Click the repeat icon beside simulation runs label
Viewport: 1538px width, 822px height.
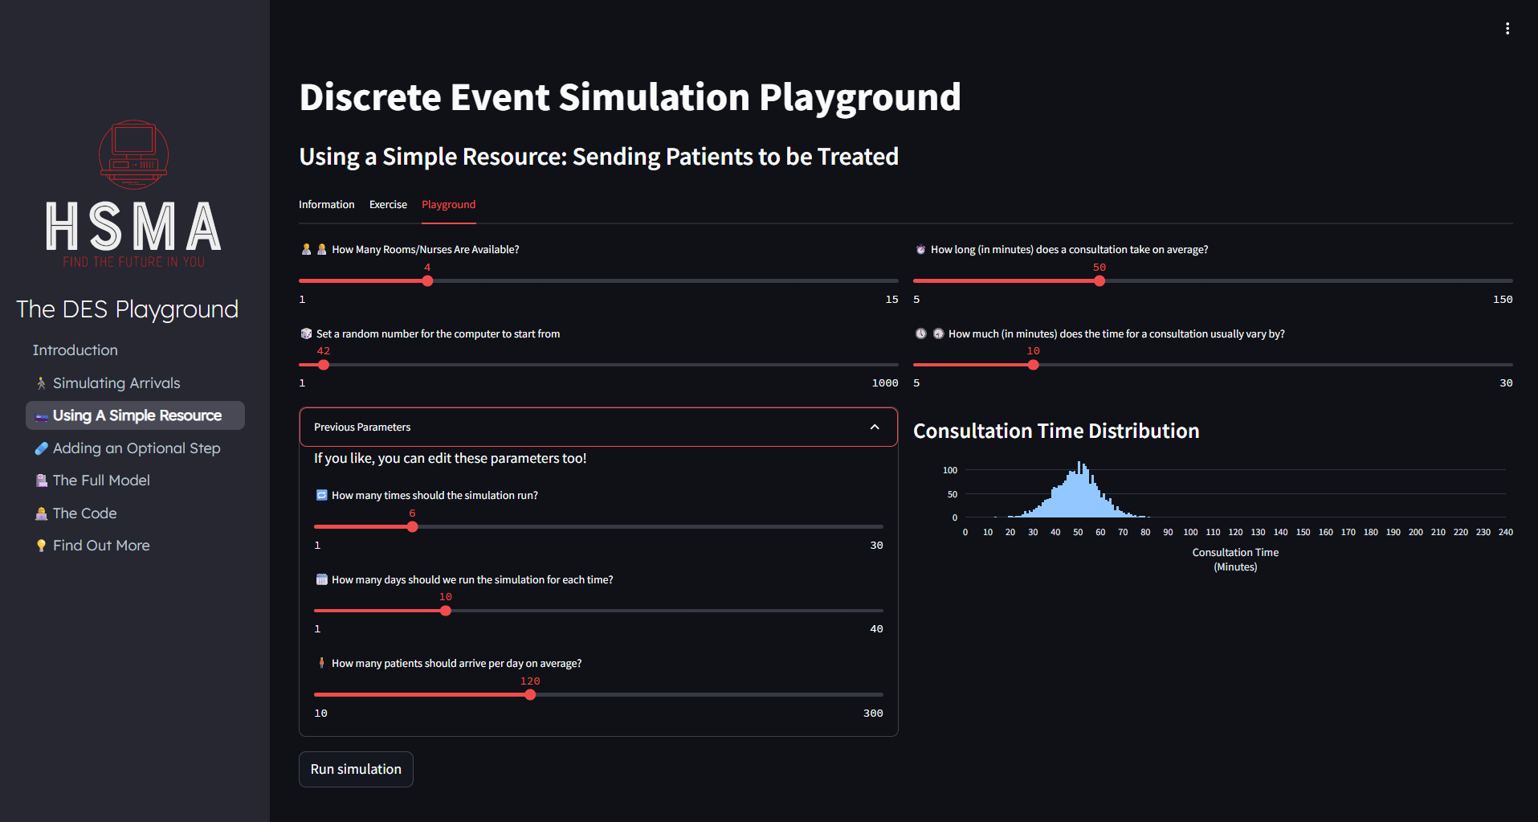coord(321,495)
